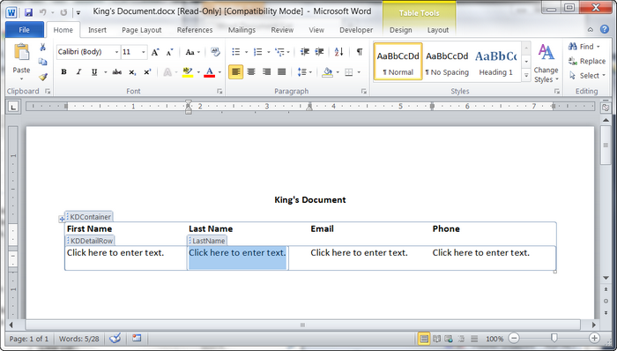Viewport: 617px width, 351px height.
Task: Click the Text Highlight Color swatch
Action: pos(188,72)
